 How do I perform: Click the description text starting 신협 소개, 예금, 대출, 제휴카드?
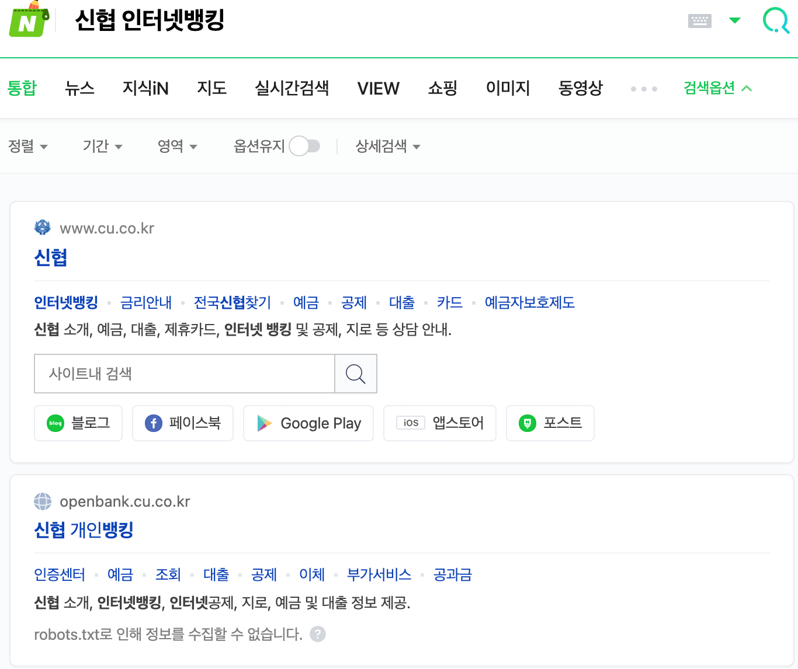243,330
